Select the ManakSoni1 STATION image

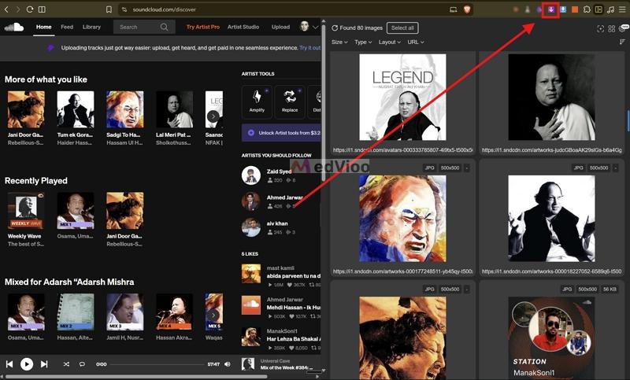pos(551,338)
